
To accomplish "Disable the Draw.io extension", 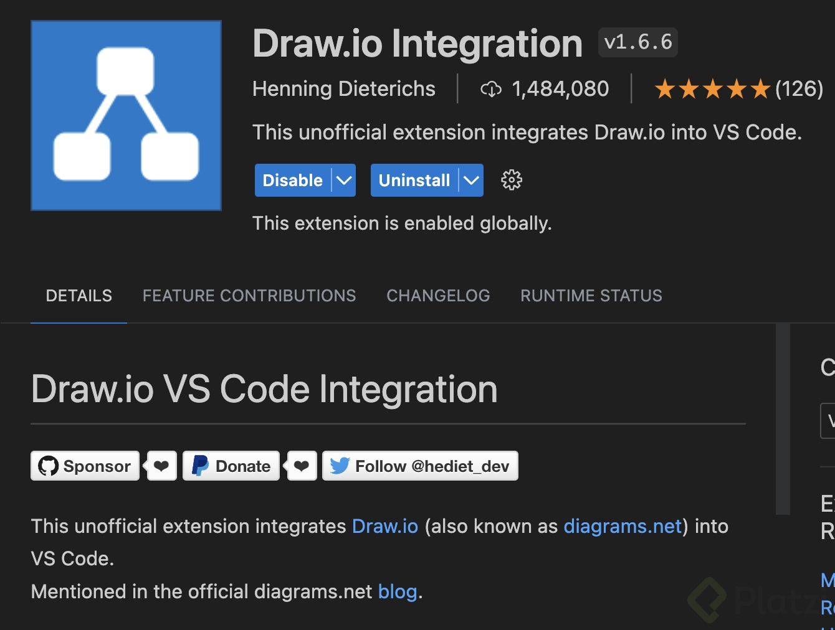I will 292,181.
